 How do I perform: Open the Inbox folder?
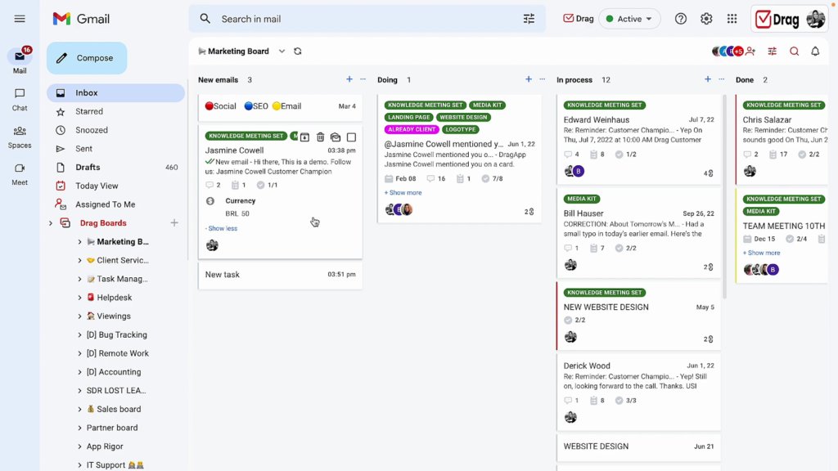pyautogui.click(x=116, y=93)
